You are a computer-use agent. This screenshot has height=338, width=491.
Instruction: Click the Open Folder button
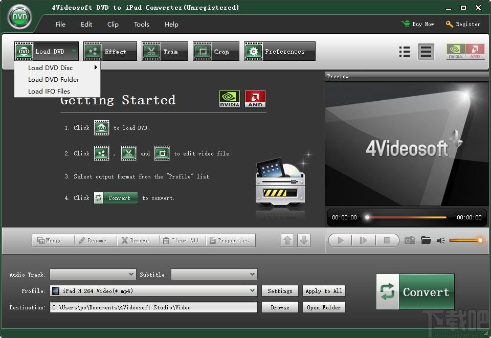coord(324,307)
